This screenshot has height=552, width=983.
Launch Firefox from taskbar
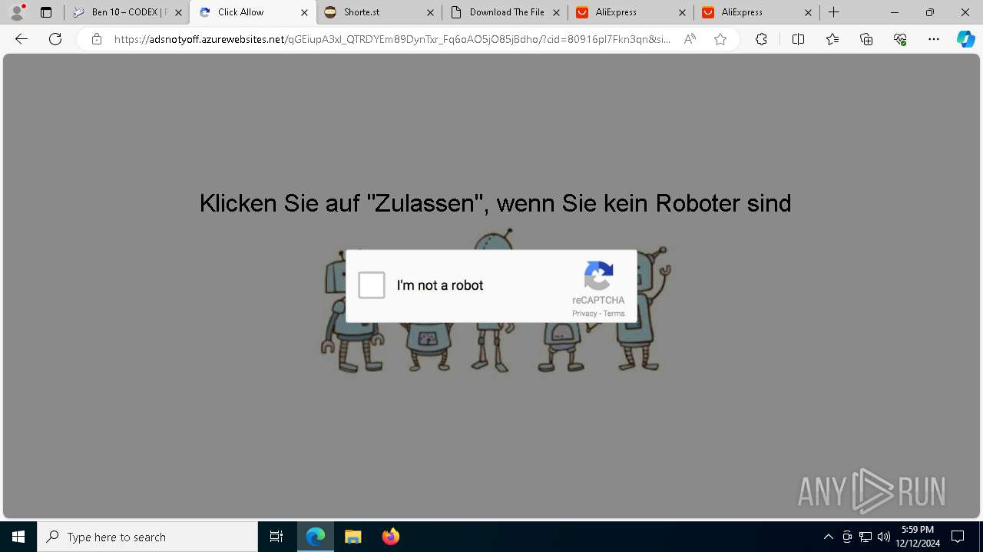coord(390,537)
